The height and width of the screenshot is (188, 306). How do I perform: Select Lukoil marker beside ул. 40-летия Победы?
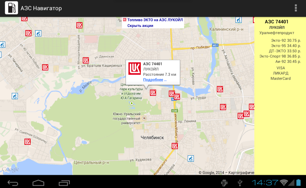point(45,67)
